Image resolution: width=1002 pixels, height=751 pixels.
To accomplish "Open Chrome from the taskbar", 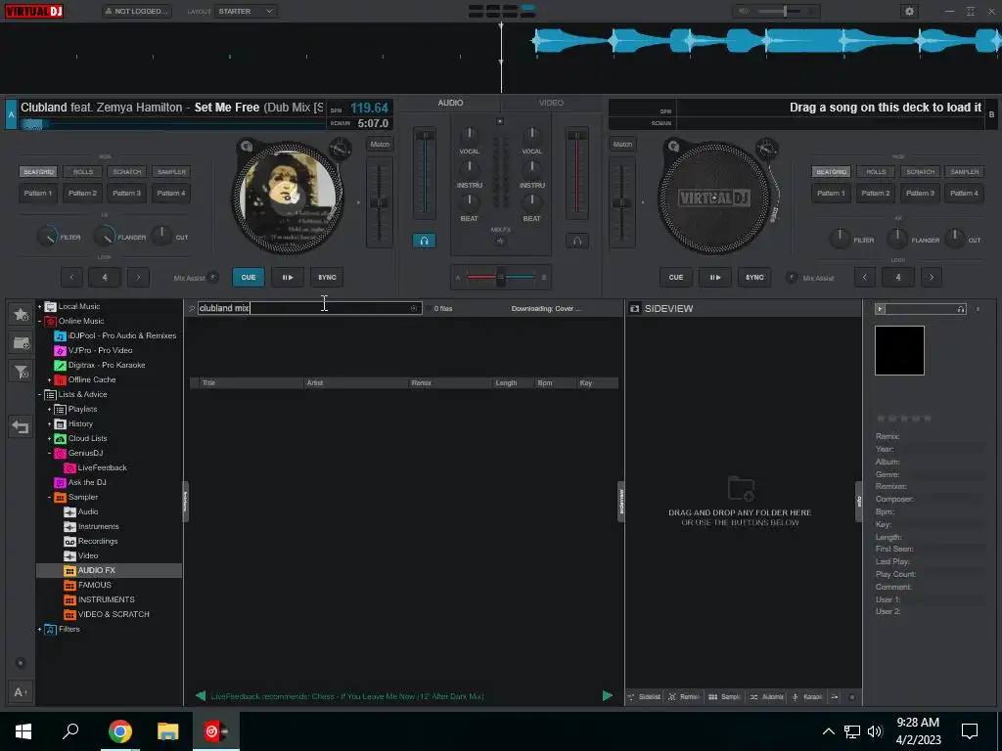I will pos(119,731).
